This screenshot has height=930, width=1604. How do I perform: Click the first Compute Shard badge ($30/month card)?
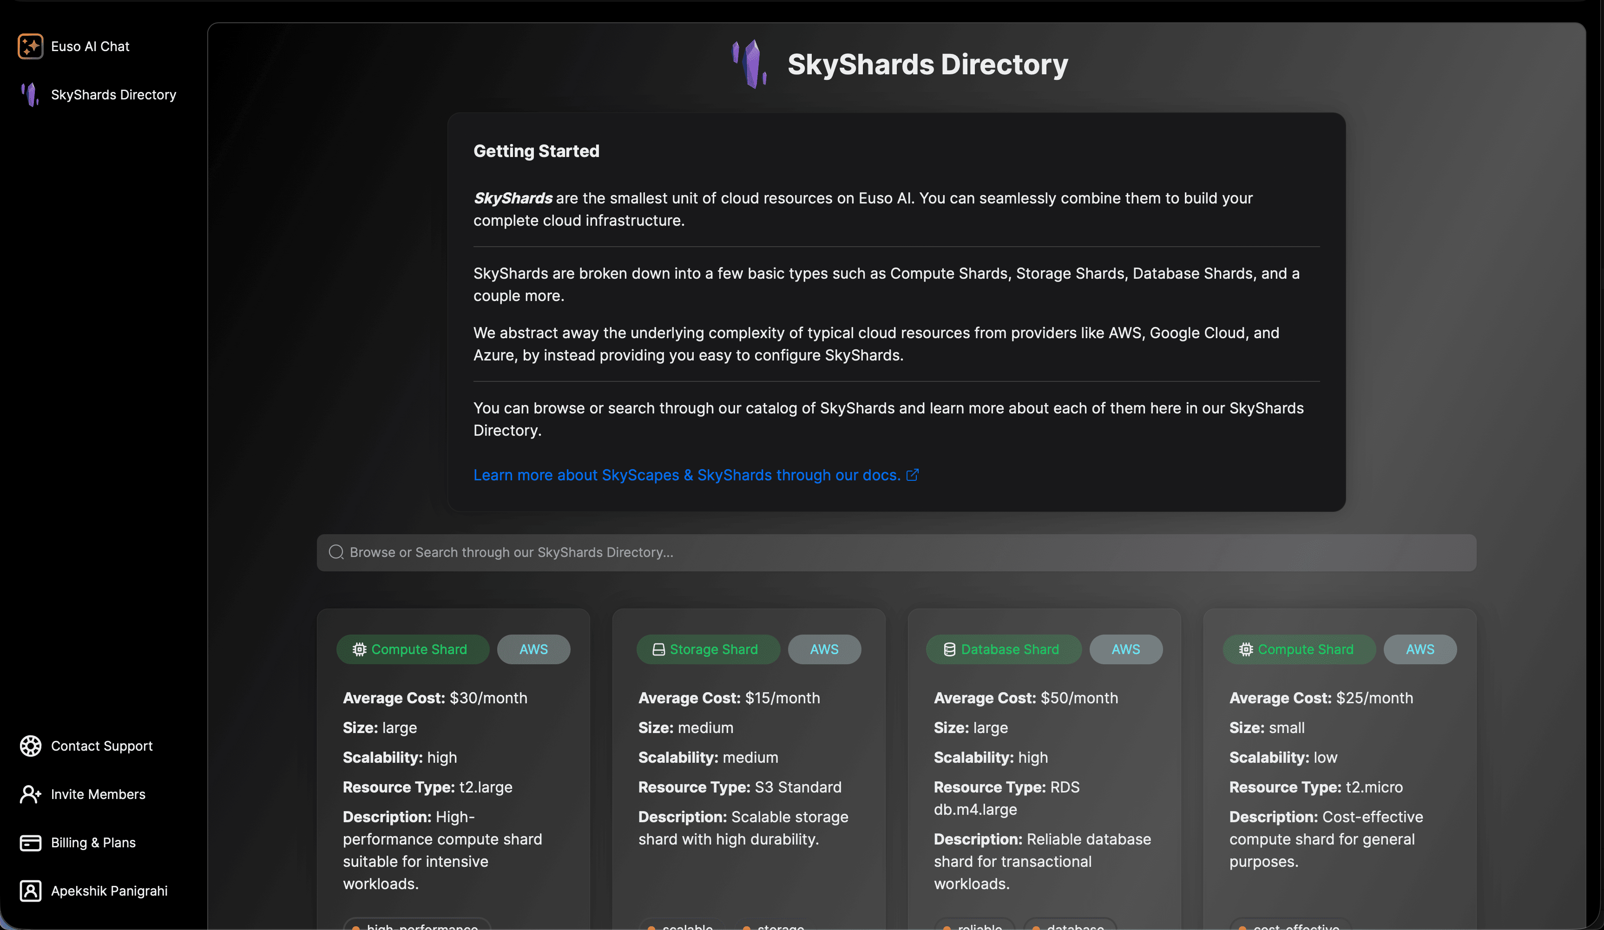coord(413,649)
